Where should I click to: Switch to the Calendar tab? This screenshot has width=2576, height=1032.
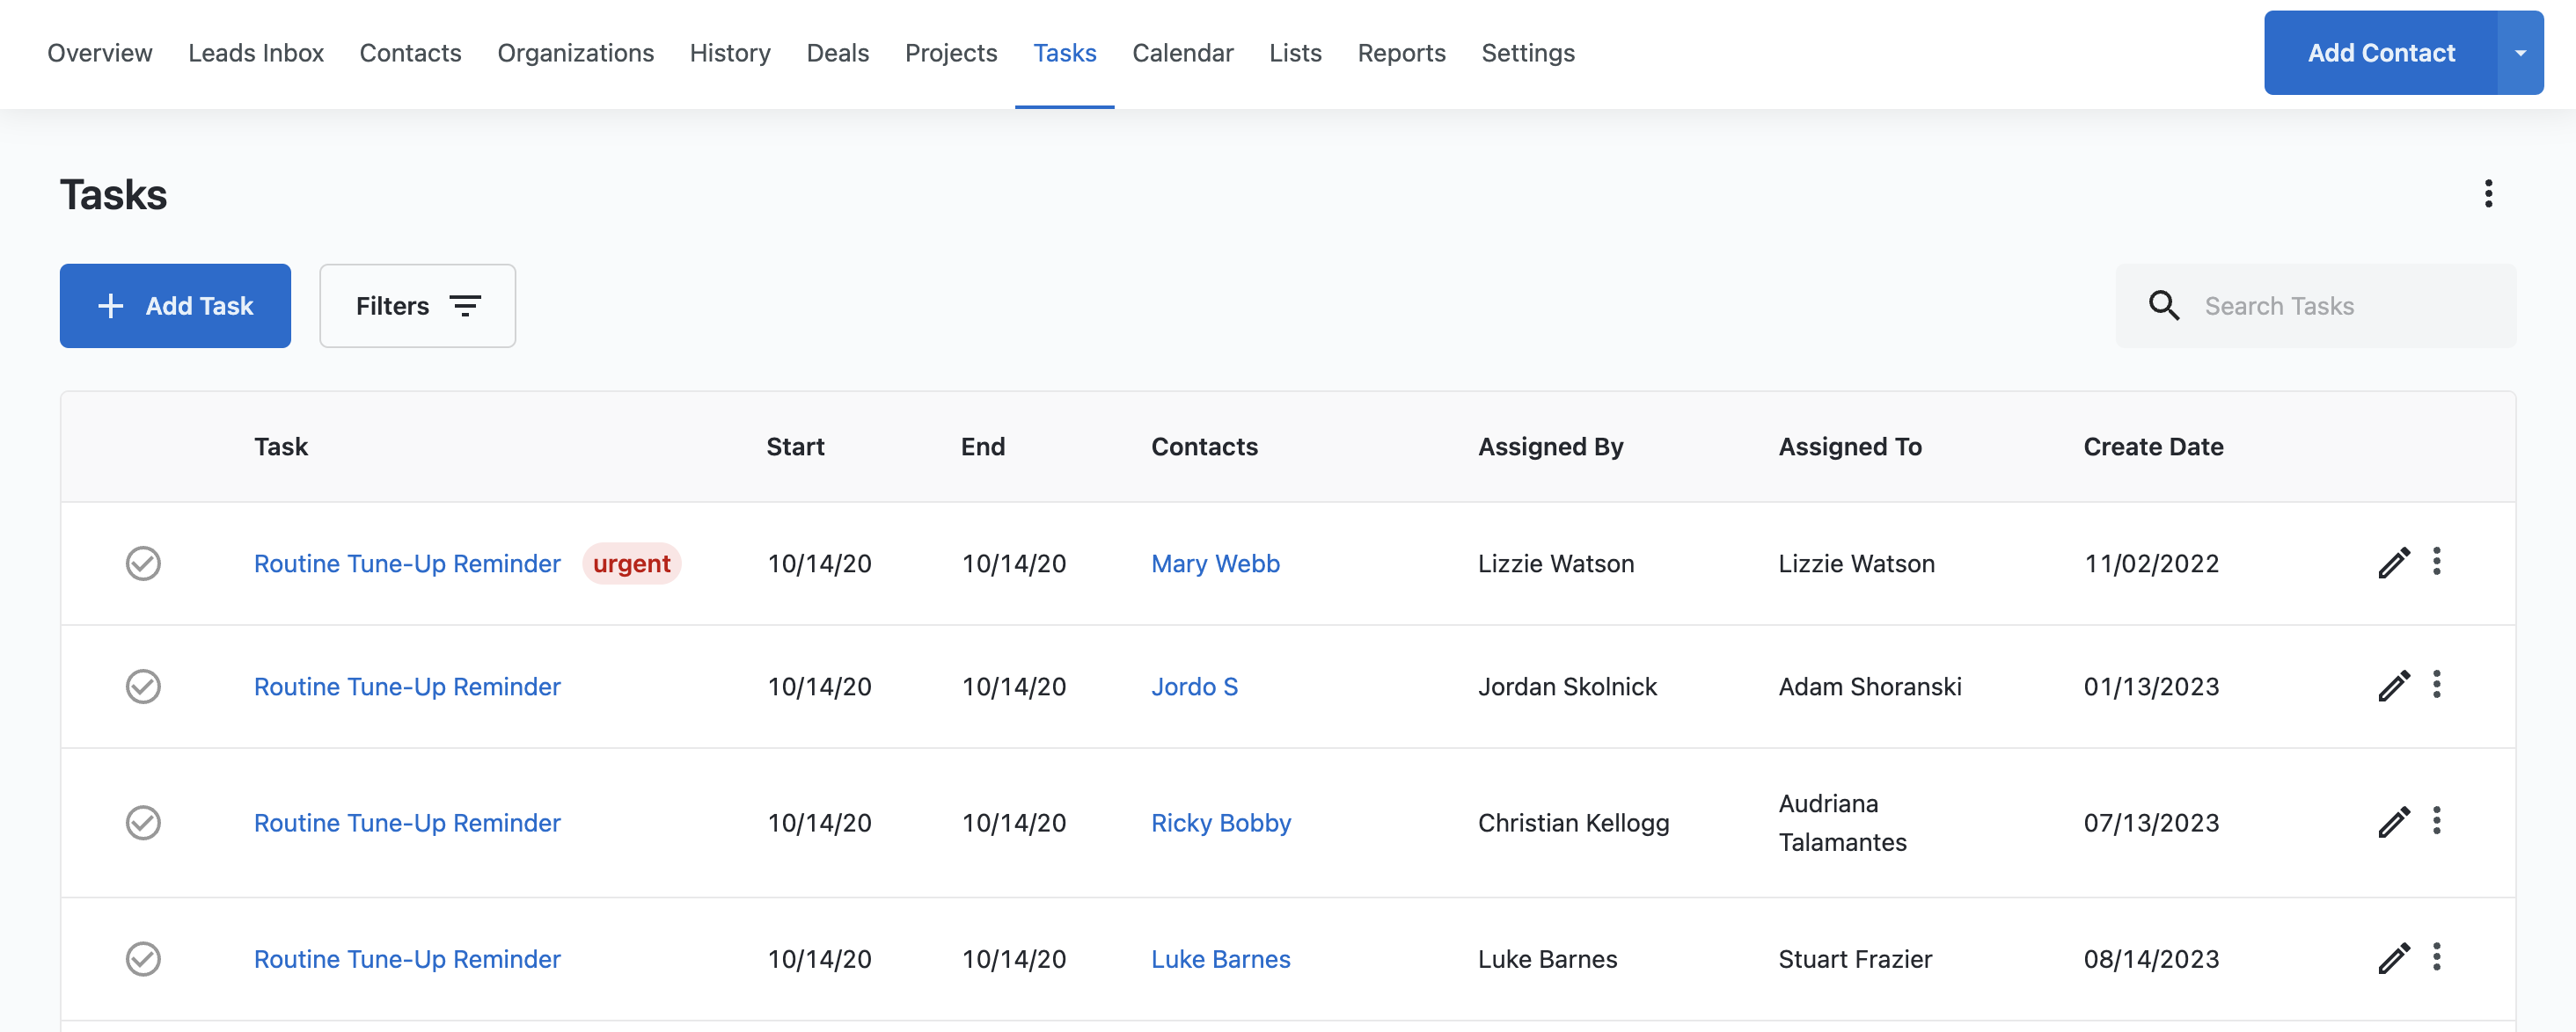pyautogui.click(x=1182, y=53)
